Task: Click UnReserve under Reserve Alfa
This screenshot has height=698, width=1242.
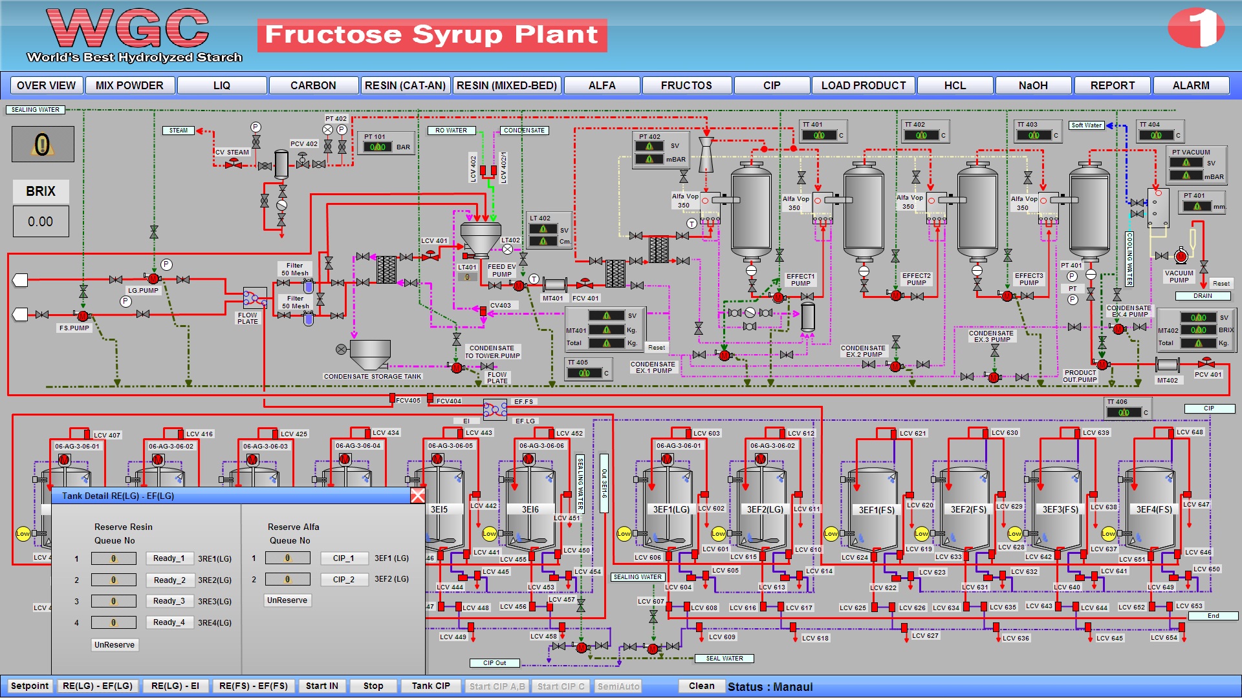Action: tap(287, 600)
